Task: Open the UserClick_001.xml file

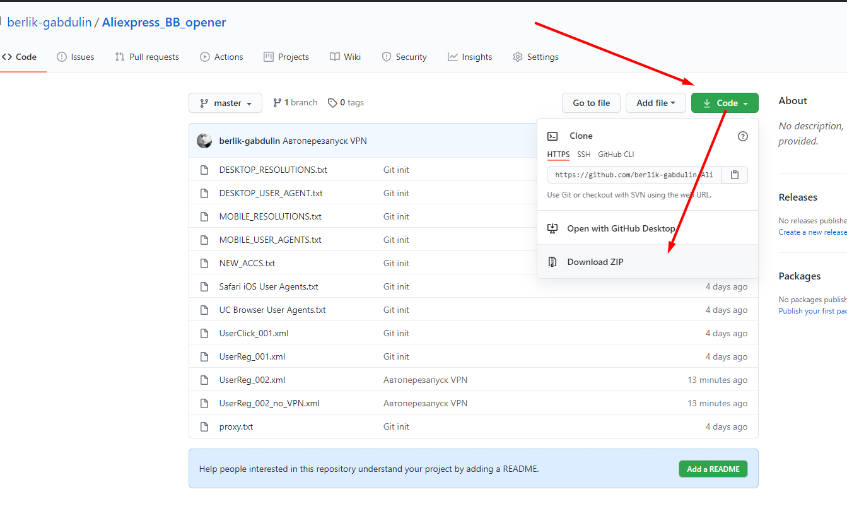Action: point(254,333)
